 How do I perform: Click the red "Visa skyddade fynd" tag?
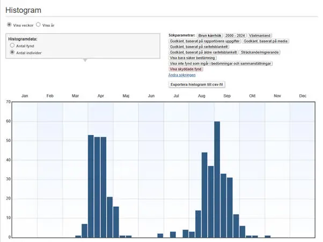186,69
